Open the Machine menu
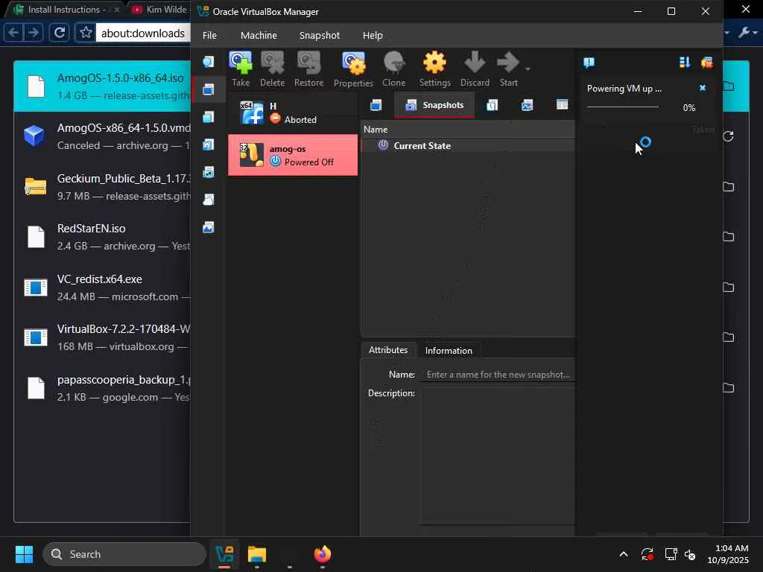Screen dimensions: 763x572 click(x=259, y=36)
